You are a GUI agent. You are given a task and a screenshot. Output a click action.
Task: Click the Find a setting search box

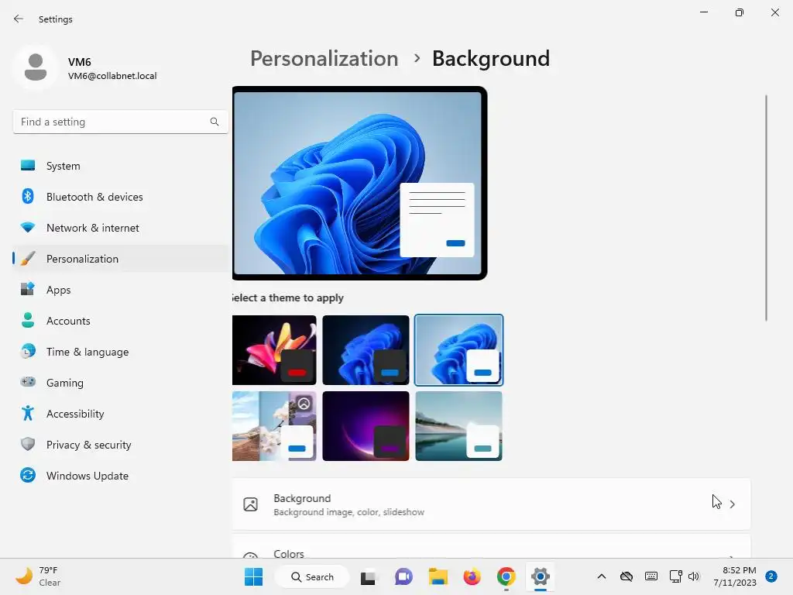coord(120,122)
